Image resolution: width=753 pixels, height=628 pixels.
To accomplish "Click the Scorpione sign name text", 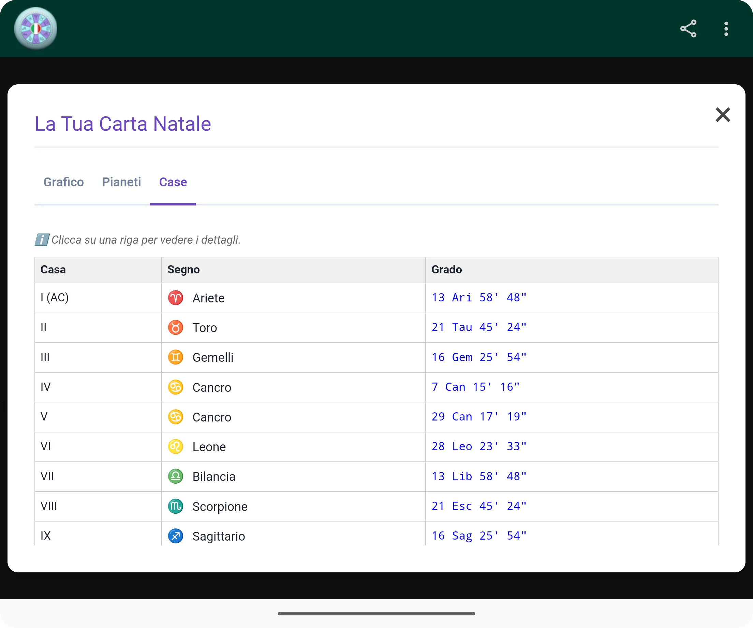I will point(220,507).
